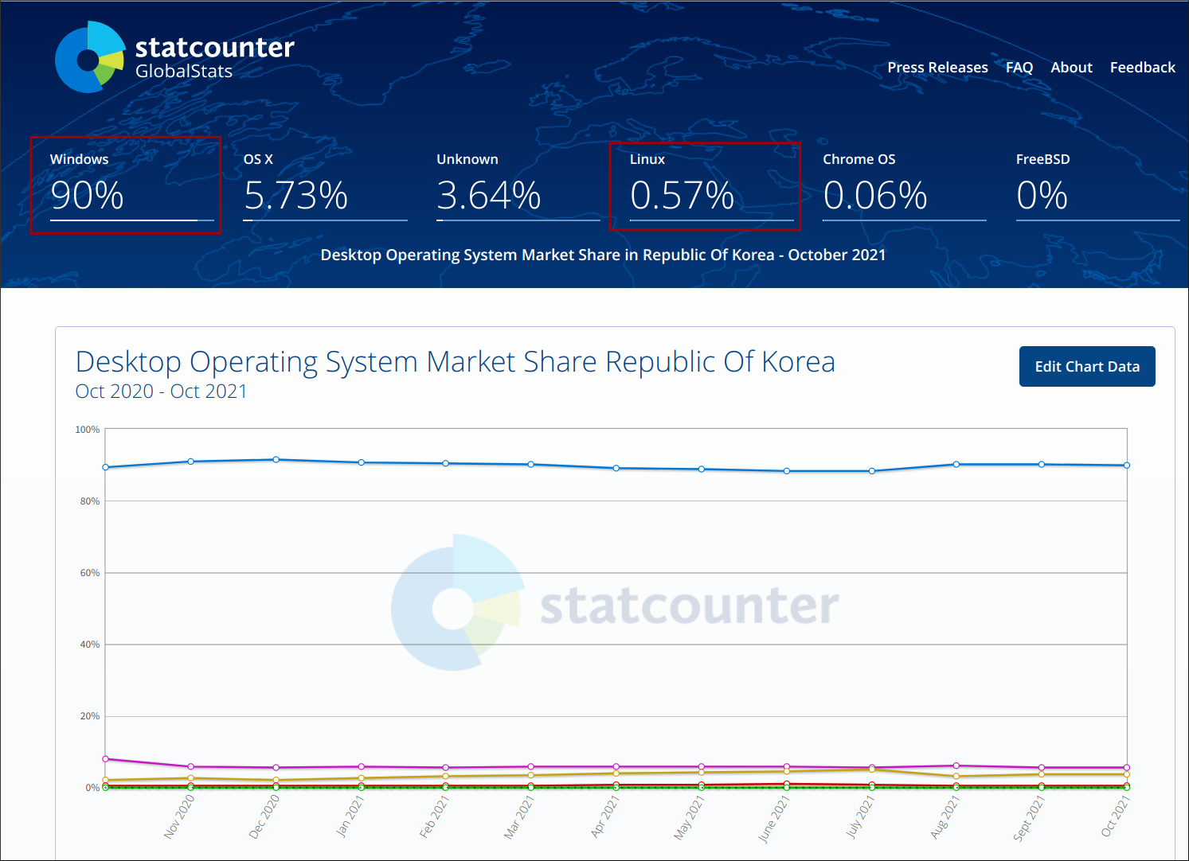Click the magenta OS X line point at Jan 2021

click(x=362, y=767)
